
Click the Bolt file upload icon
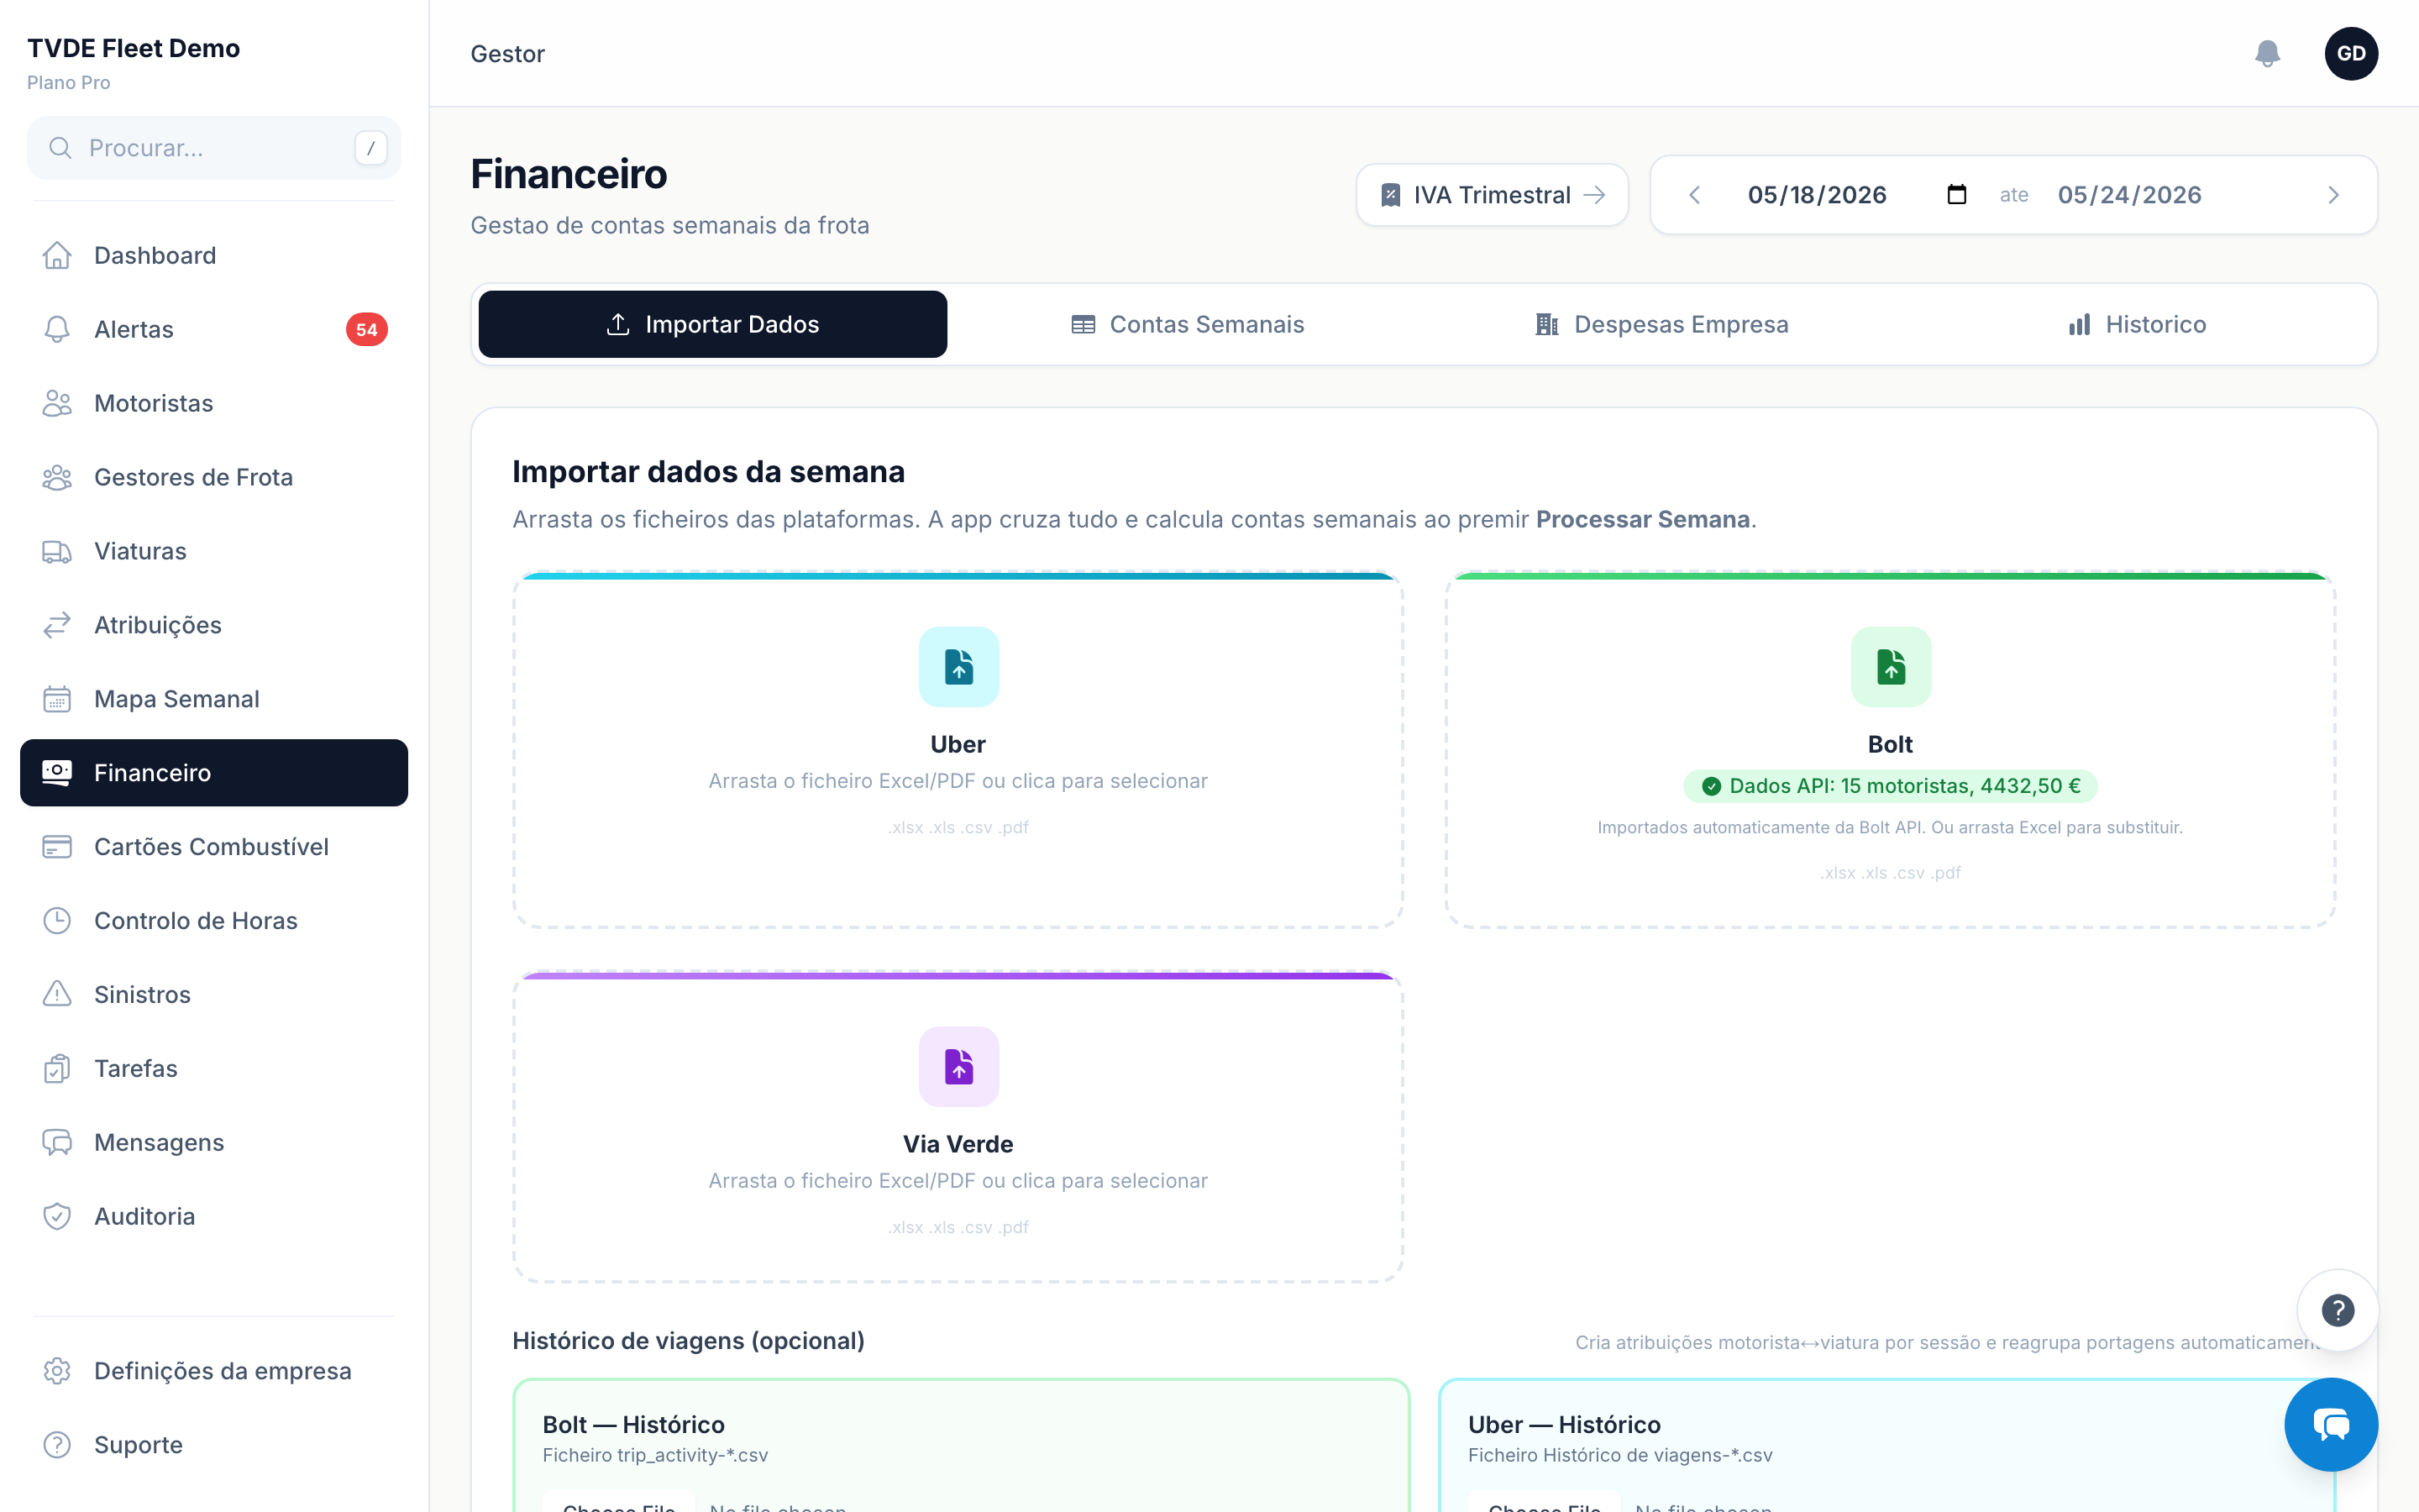pyautogui.click(x=1890, y=666)
